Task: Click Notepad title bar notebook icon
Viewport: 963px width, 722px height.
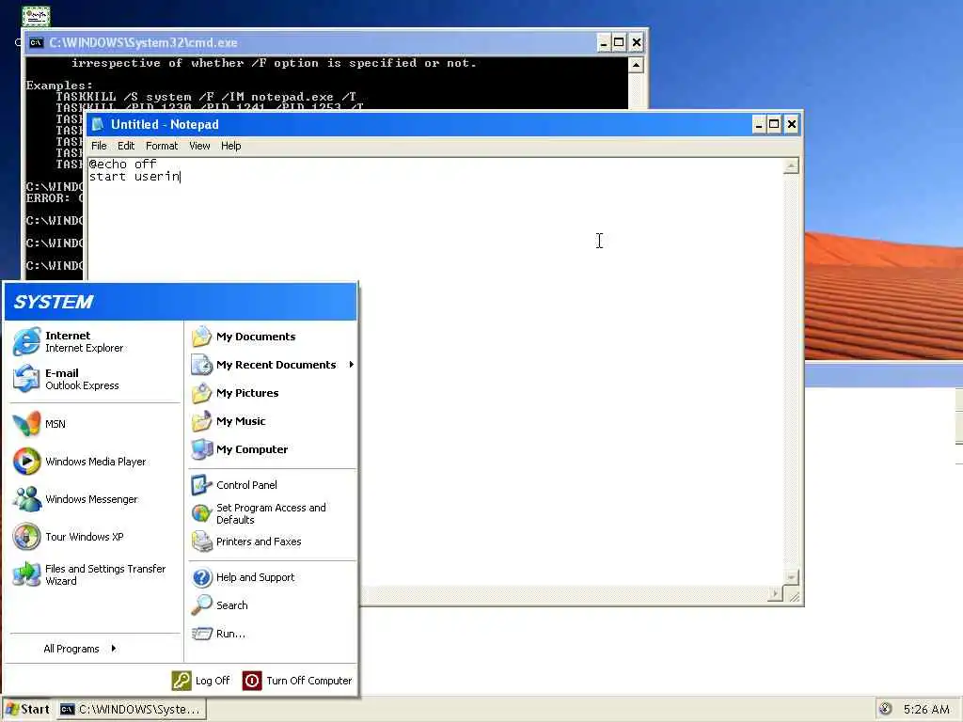Action: [x=97, y=125]
